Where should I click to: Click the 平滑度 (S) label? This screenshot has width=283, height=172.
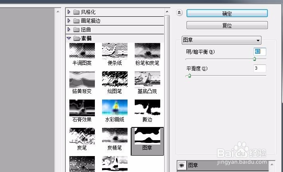pyautogui.click(x=197, y=68)
